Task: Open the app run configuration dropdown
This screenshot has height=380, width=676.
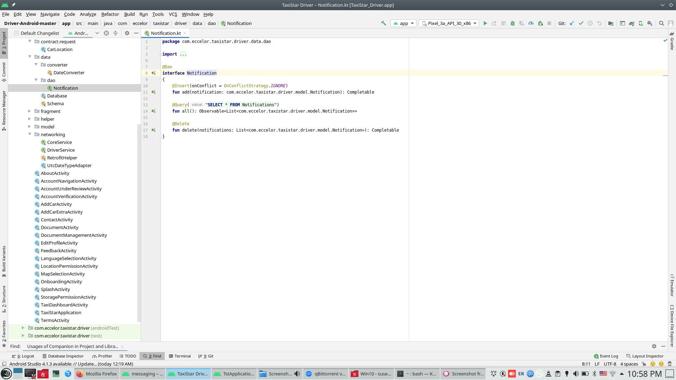Action: tap(404, 23)
